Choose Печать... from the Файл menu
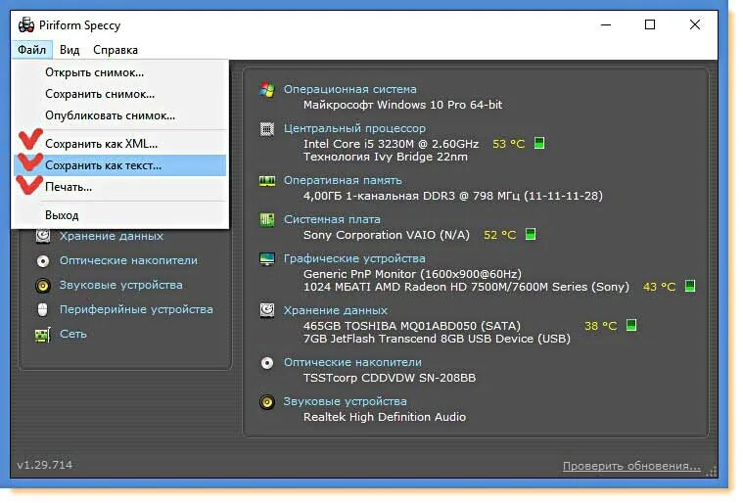The height and width of the screenshot is (503, 743). tap(119, 187)
